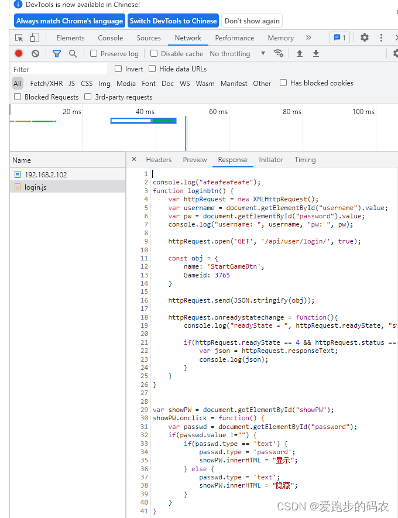
Task: Close the request details pane with X
Action: pyautogui.click(x=134, y=159)
